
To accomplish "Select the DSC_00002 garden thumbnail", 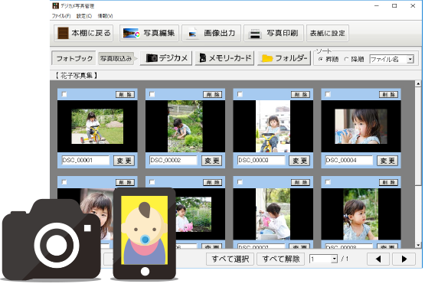I will pyautogui.click(x=185, y=126).
